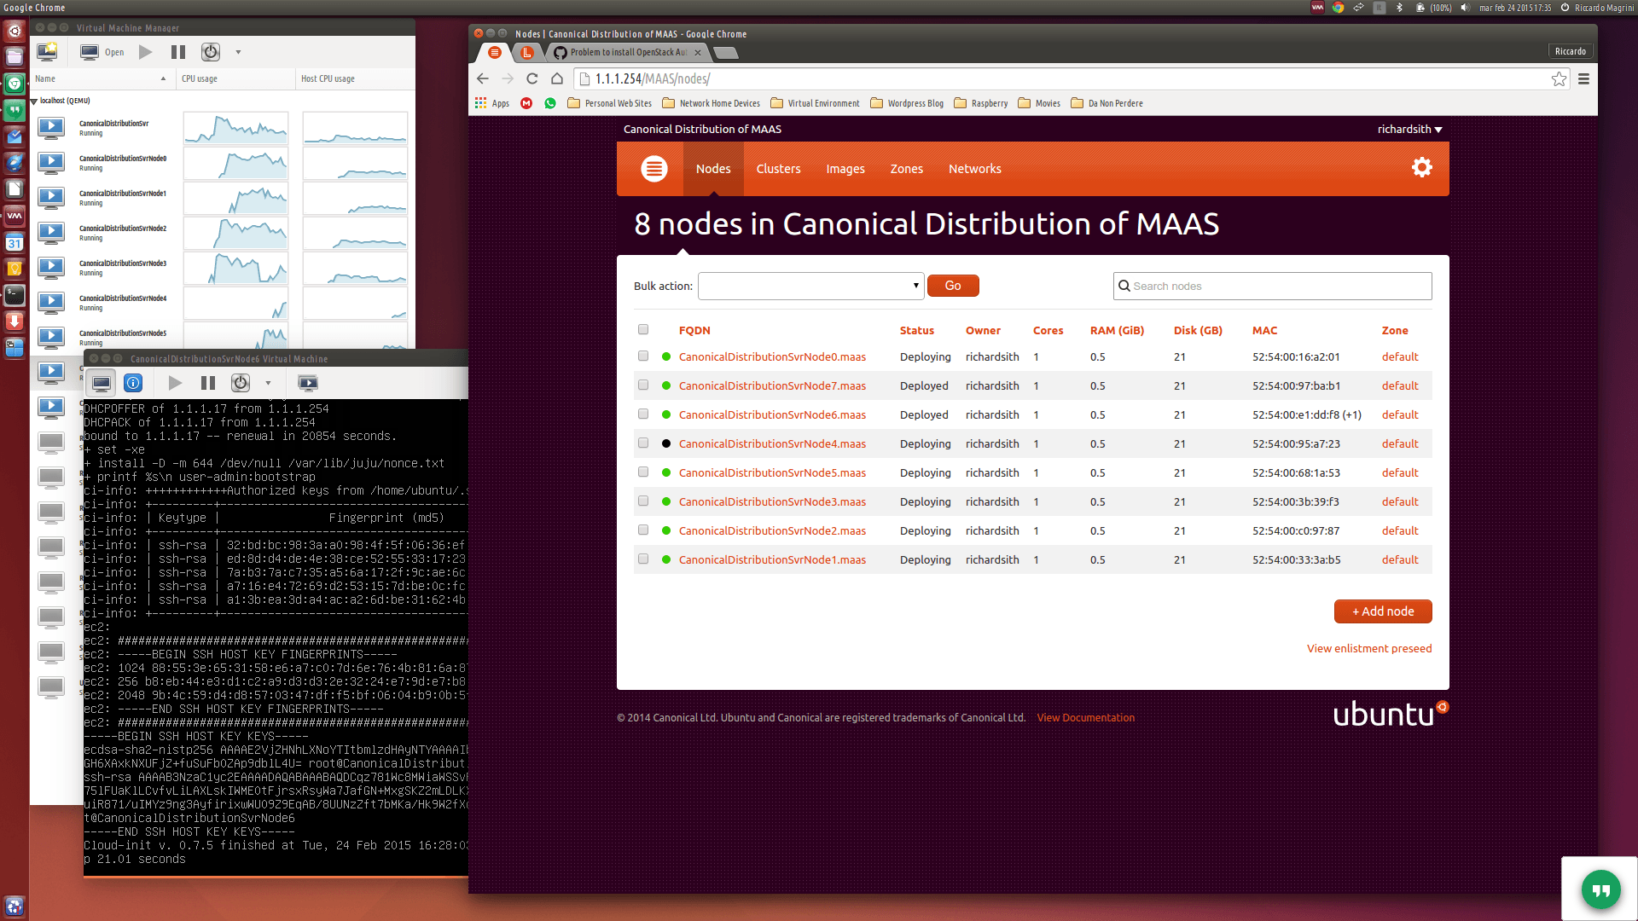1638x921 pixels.
Task: Open Apps bookmarks shortcut
Action: 492,103
